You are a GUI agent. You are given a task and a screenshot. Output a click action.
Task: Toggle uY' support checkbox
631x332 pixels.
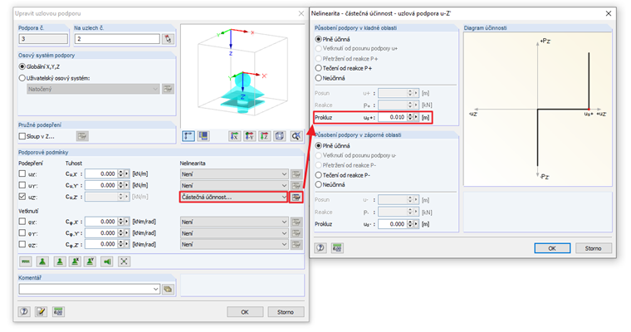(x=22, y=185)
